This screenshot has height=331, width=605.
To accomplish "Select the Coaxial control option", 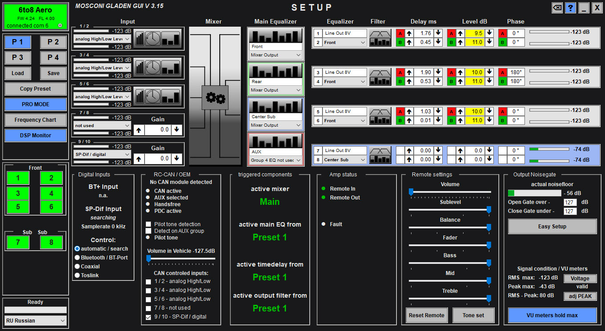I will tap(77, 267).
